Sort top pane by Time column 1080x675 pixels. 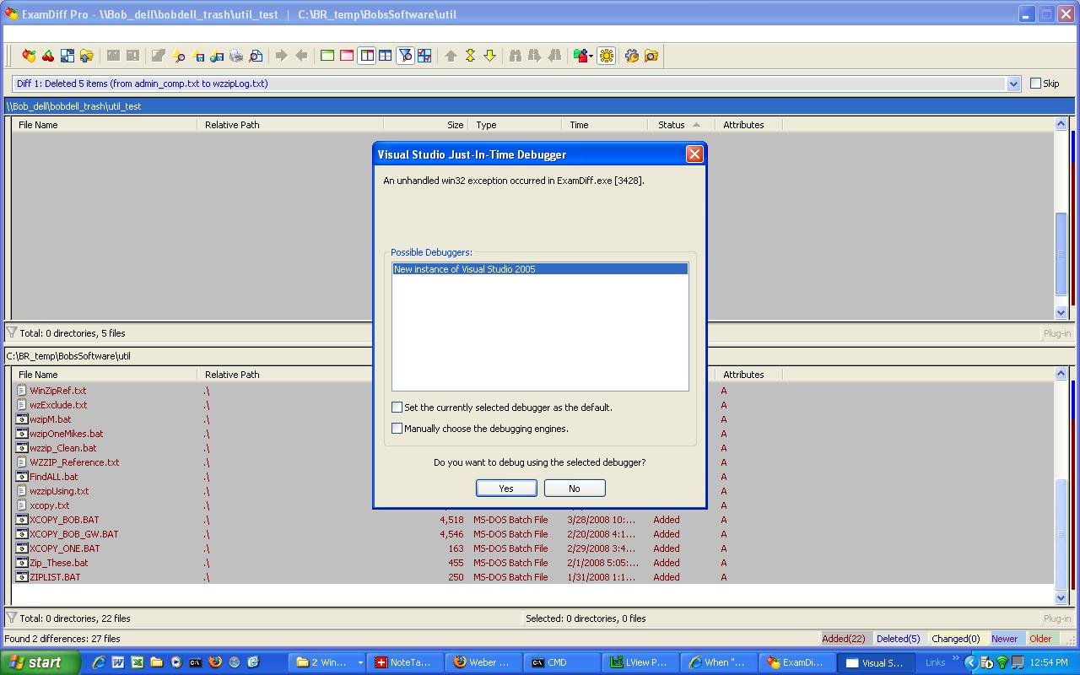coord(605,125)
